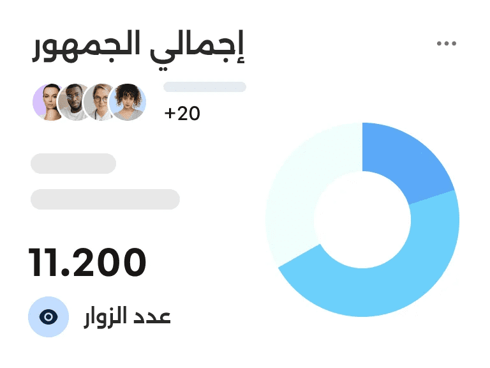The width and height of the screenshot is (490, 368).
Task: Click the bearded man's avatar
Action: [x=73, y=102]
